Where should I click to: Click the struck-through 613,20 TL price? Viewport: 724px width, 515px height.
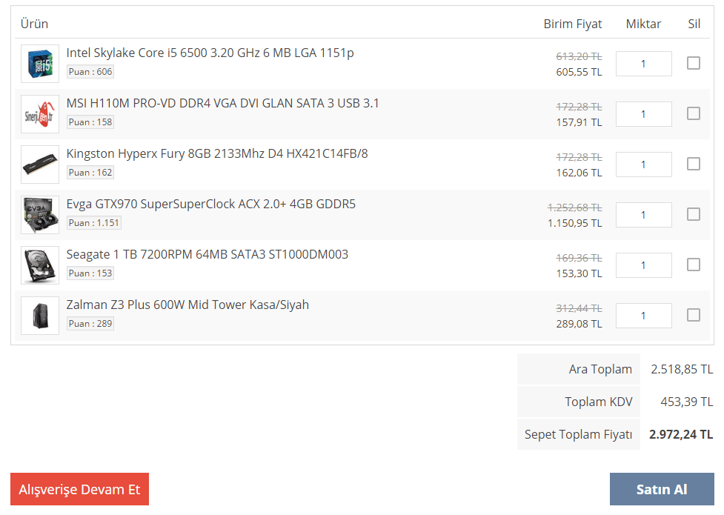pos(579,56)
